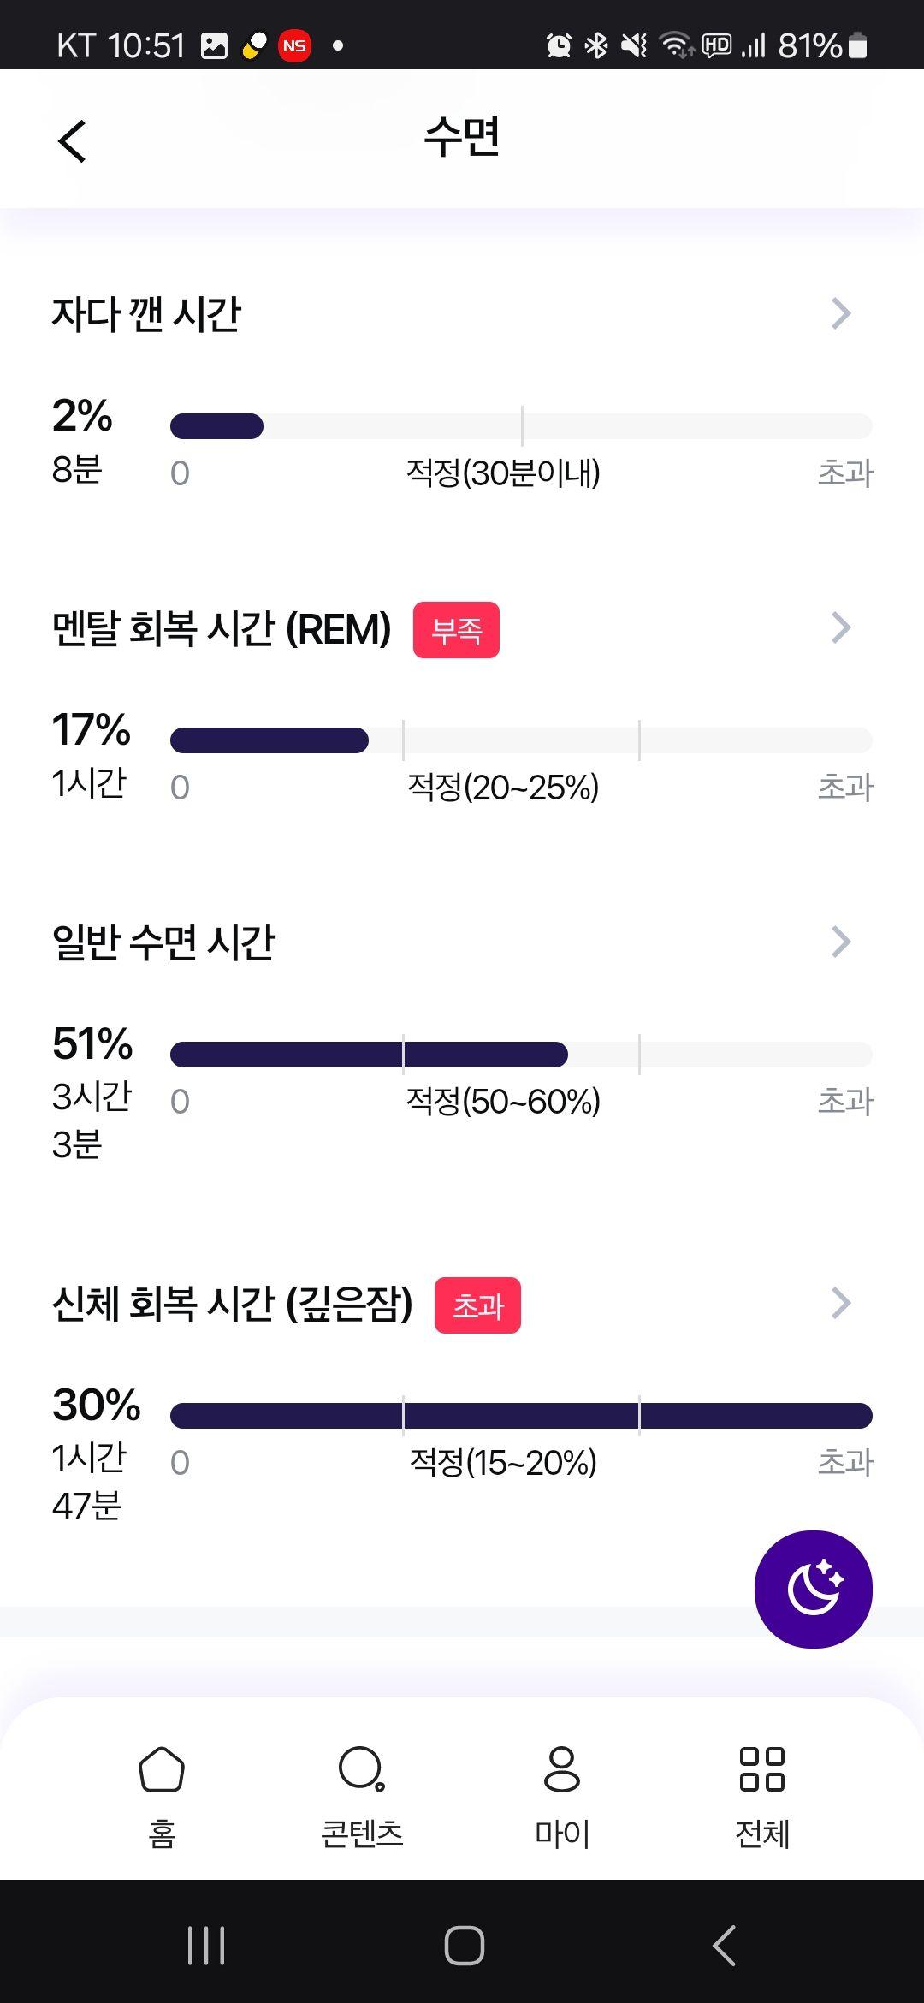The image size is (924, 2003).
Task: Tap the 홈 home icon
Action: [162, 1769]
